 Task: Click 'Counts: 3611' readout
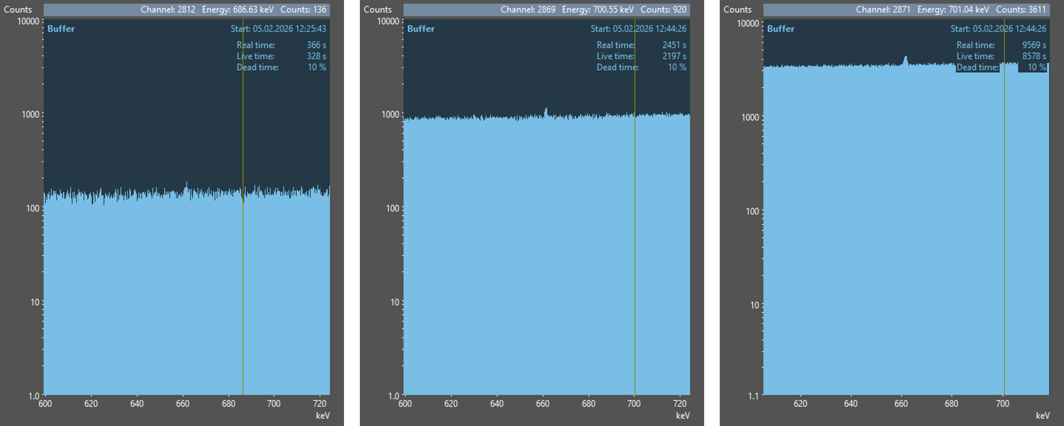1021,10
